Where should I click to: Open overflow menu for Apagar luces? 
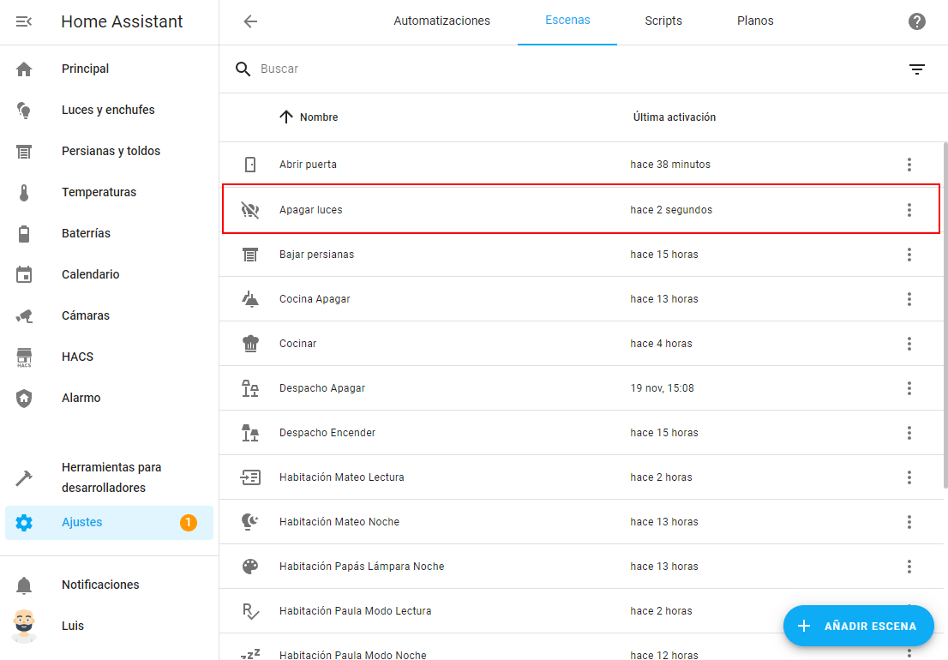coord(909,210)
